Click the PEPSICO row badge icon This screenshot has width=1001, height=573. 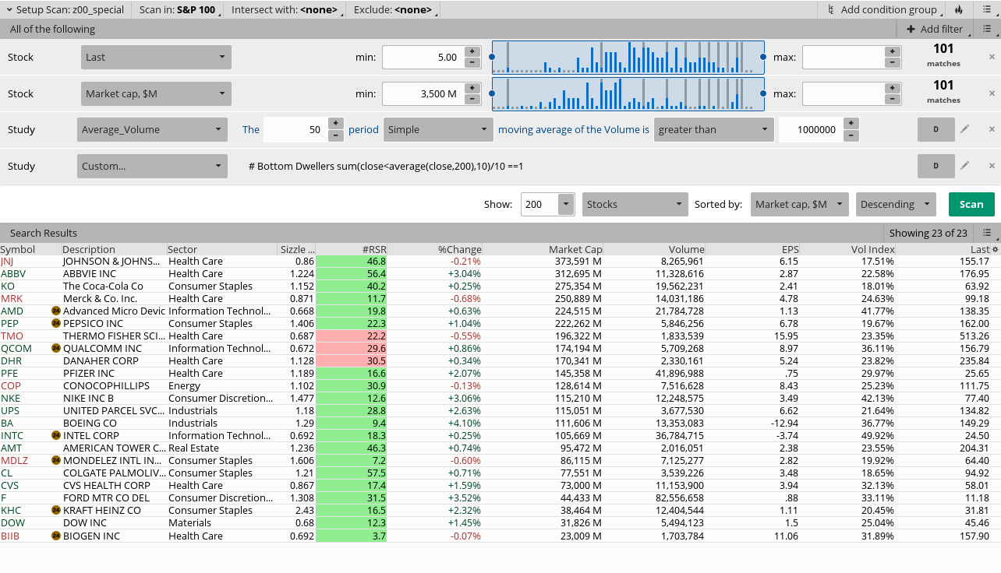point(56,323)
